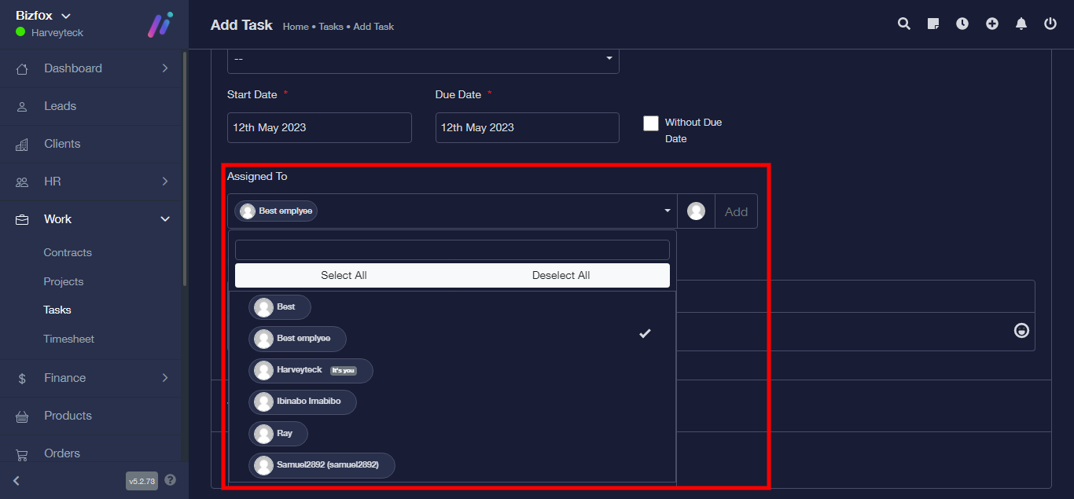The height and width of the screenshot is (499, 1074).
Task: Click the emoji smiley icon
Action: pyautogui.click(x=1021, y=331)
